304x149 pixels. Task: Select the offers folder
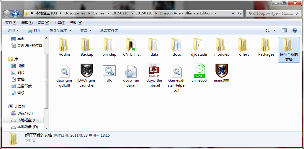pyautogui.click(x=244, y=47)
